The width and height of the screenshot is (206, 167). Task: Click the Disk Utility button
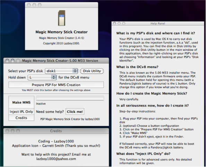(x=92, y=71)
